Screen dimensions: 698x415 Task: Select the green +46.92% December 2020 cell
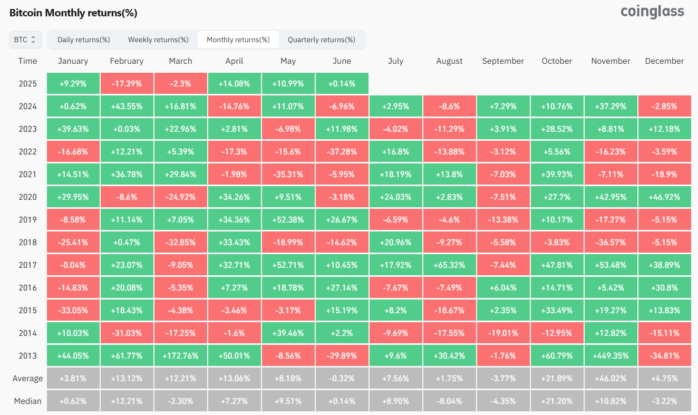[x=664, y=197]
